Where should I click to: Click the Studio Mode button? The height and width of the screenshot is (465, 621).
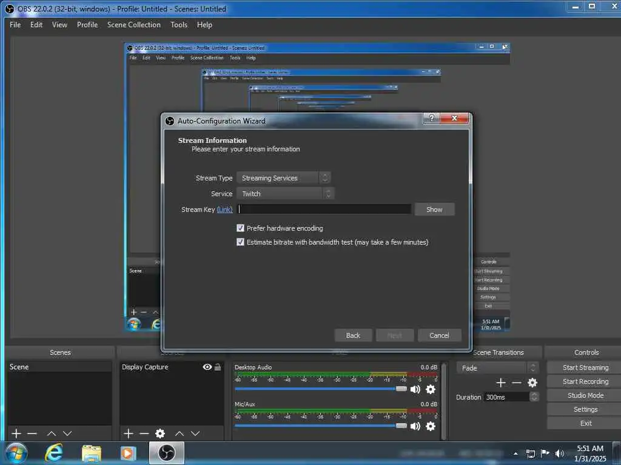click(x=585, y=395)
